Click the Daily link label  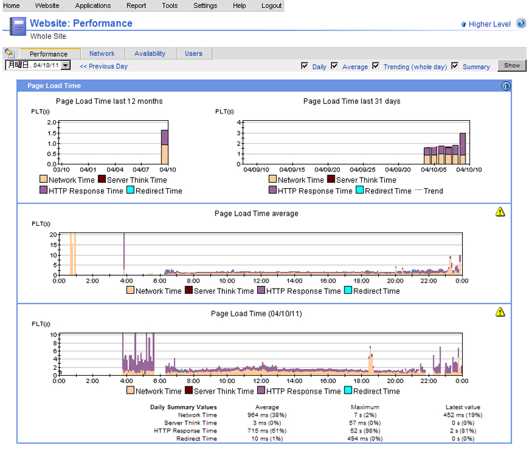319,67
